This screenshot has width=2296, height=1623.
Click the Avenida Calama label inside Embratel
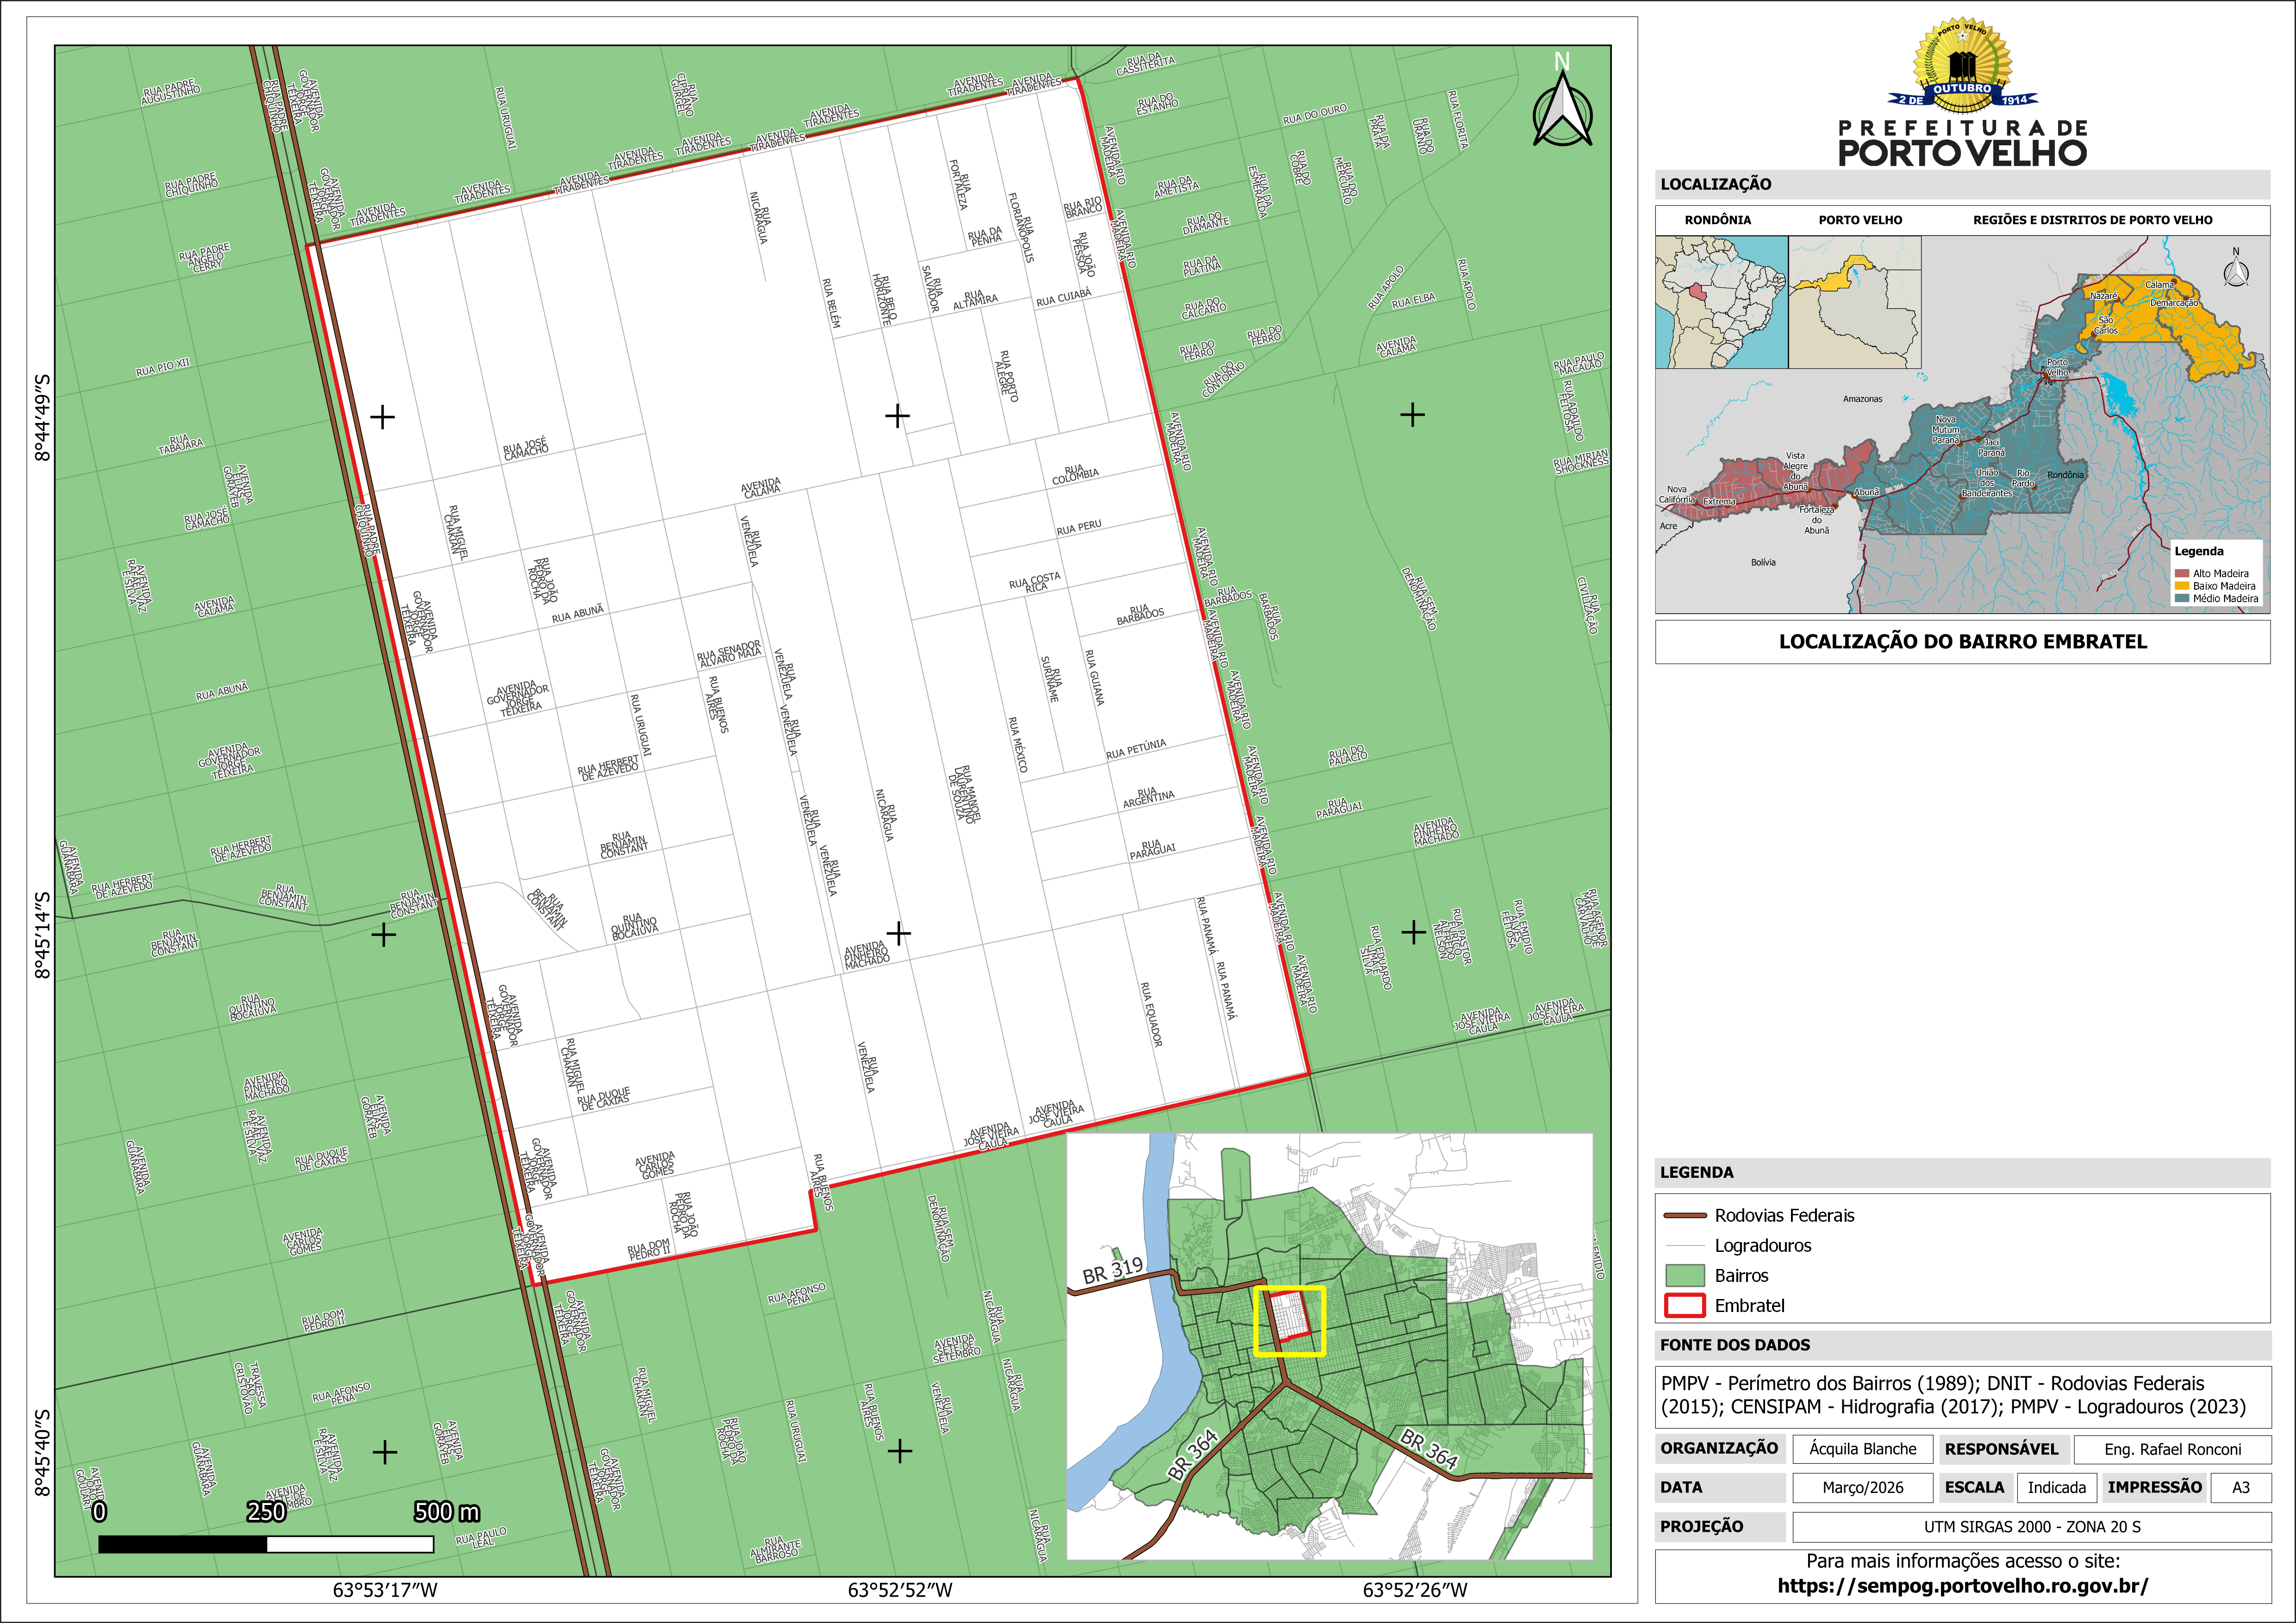pyautogui.click(x=761, y=488)
